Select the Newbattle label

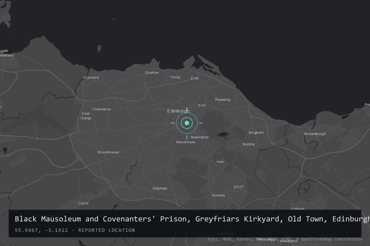coord(288,241)
